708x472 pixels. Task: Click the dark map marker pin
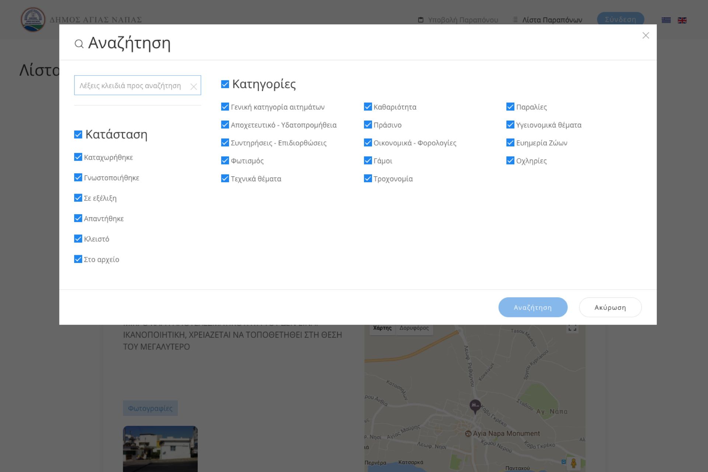[x=475, y=406]
